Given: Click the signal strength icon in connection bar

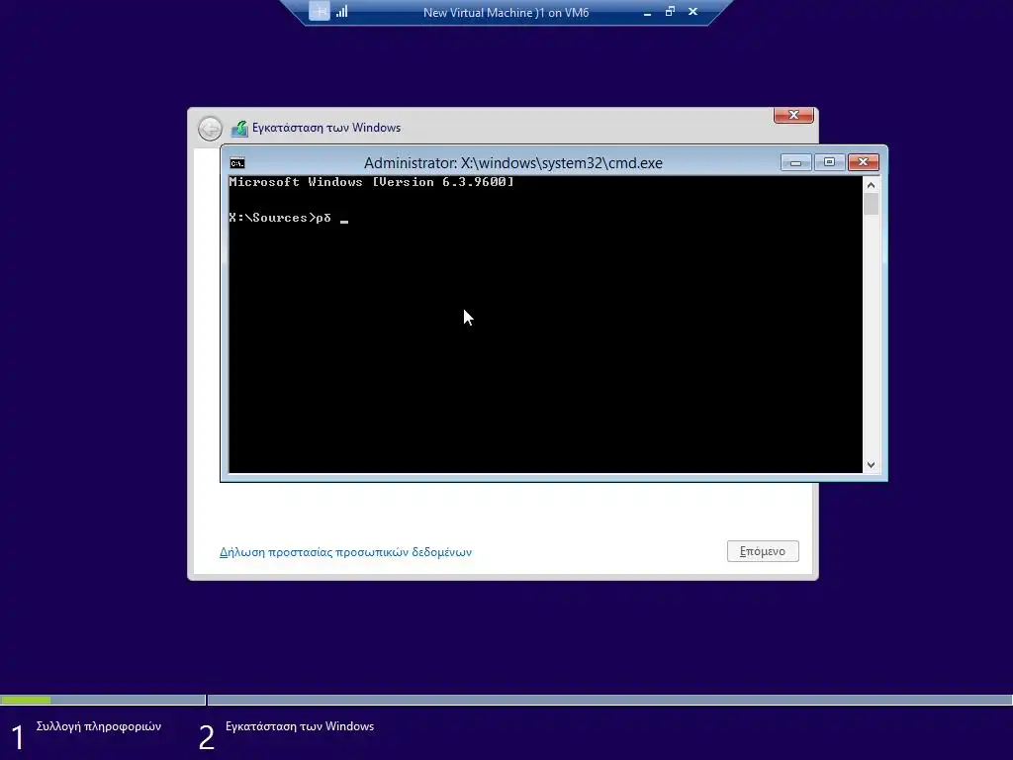Looking at the screenshot, I should pyautogui.click(x=341, y=11).
